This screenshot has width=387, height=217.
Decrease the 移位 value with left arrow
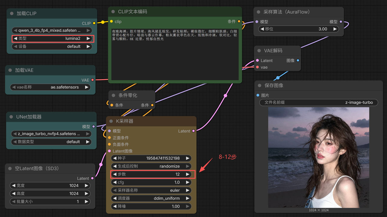pos(263,29)
